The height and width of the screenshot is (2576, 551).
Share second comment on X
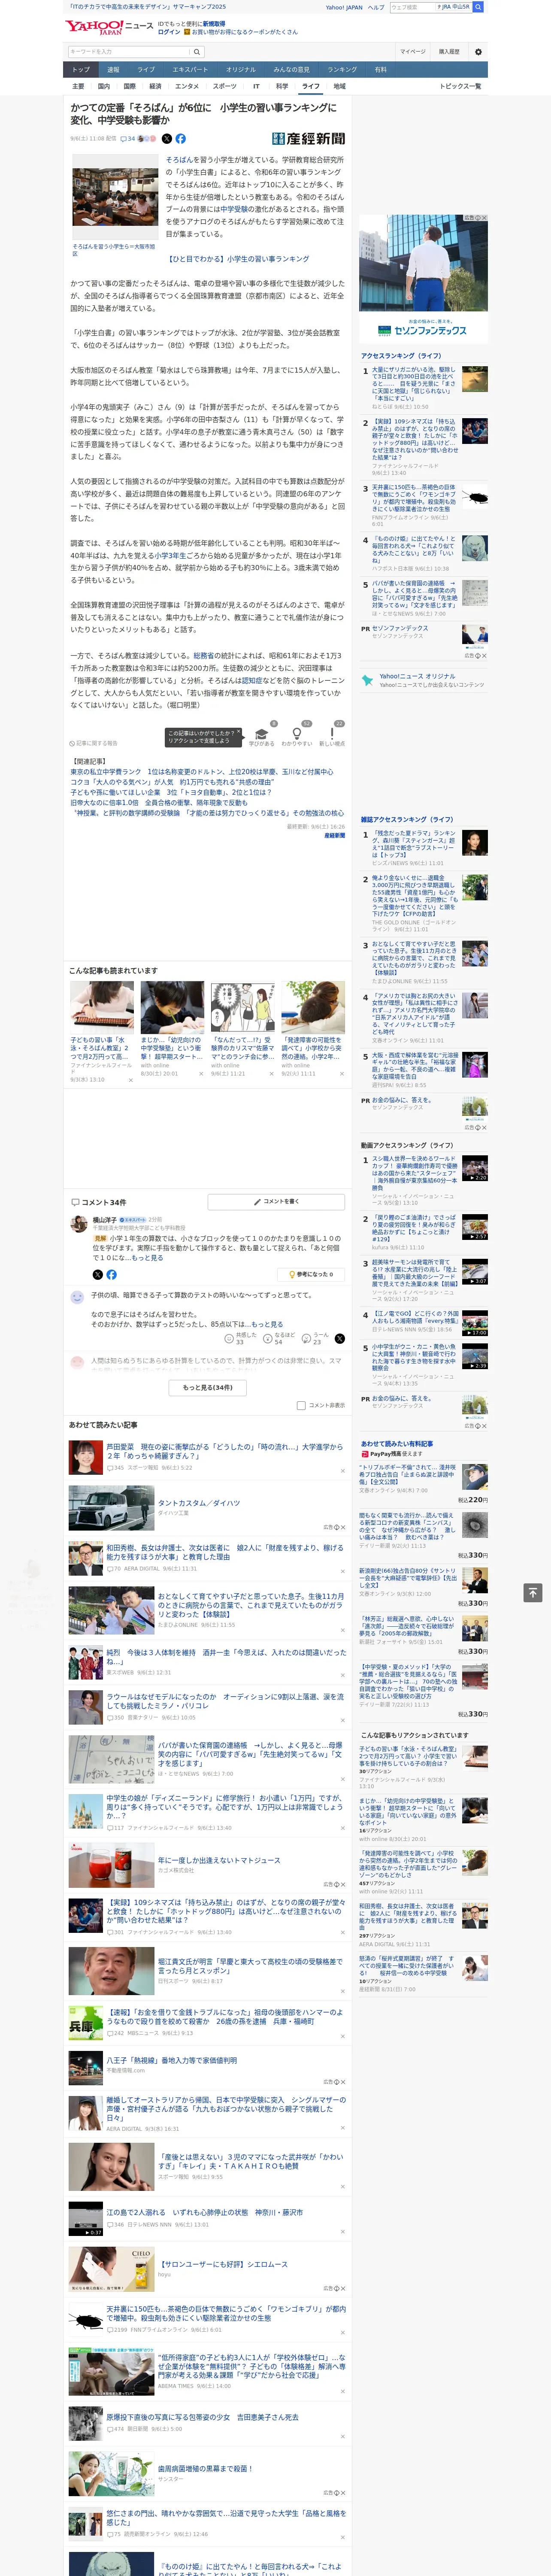(x=339, y=1338)
